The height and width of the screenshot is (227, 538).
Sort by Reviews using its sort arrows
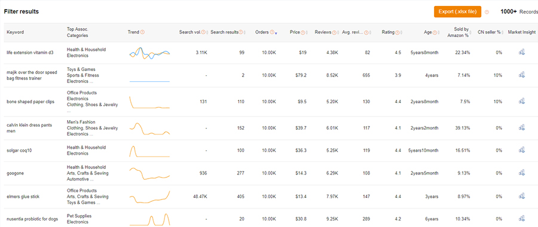tap(338, 33)
